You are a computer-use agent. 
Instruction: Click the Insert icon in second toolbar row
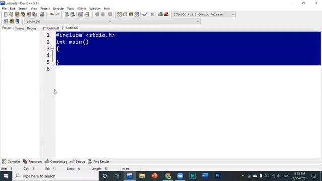(x=6, y=21)
